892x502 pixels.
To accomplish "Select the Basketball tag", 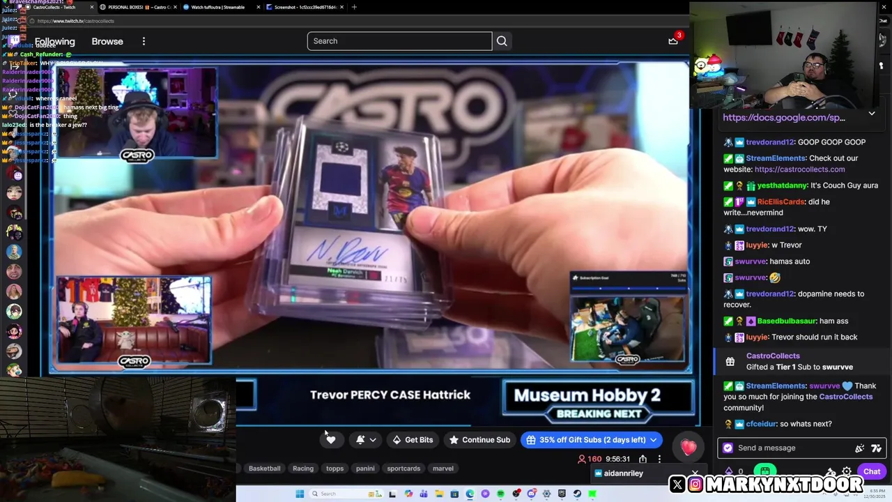I will click(264, 469).
